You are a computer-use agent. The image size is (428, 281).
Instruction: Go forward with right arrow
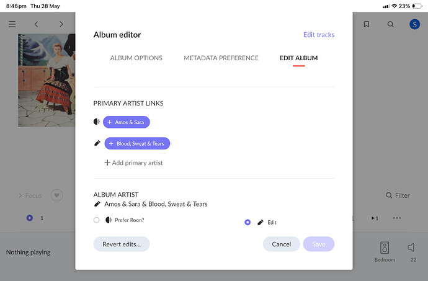tap(61, 24)
